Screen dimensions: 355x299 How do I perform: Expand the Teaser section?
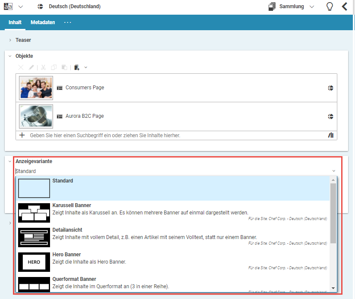pyautogui.click(x=10, y=40)
